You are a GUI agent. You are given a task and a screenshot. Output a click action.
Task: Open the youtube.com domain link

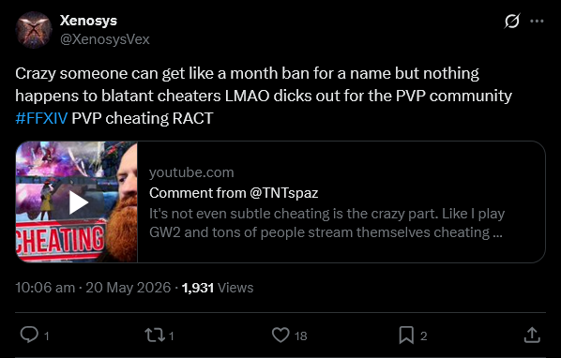(x=191, y=172)
